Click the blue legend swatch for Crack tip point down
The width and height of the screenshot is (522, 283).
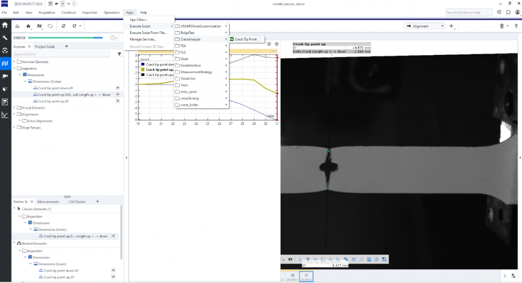tap(142, 64)
